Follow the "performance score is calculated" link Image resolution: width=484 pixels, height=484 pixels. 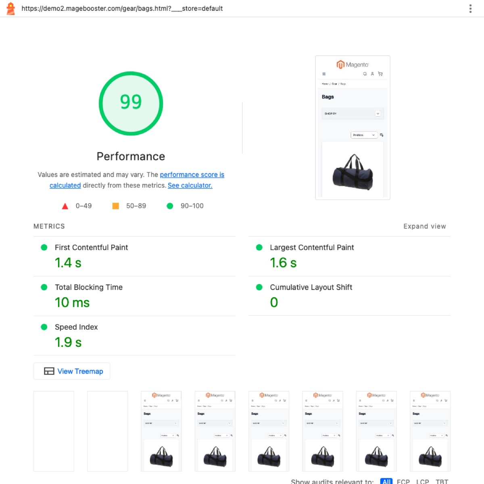[137, 180]
